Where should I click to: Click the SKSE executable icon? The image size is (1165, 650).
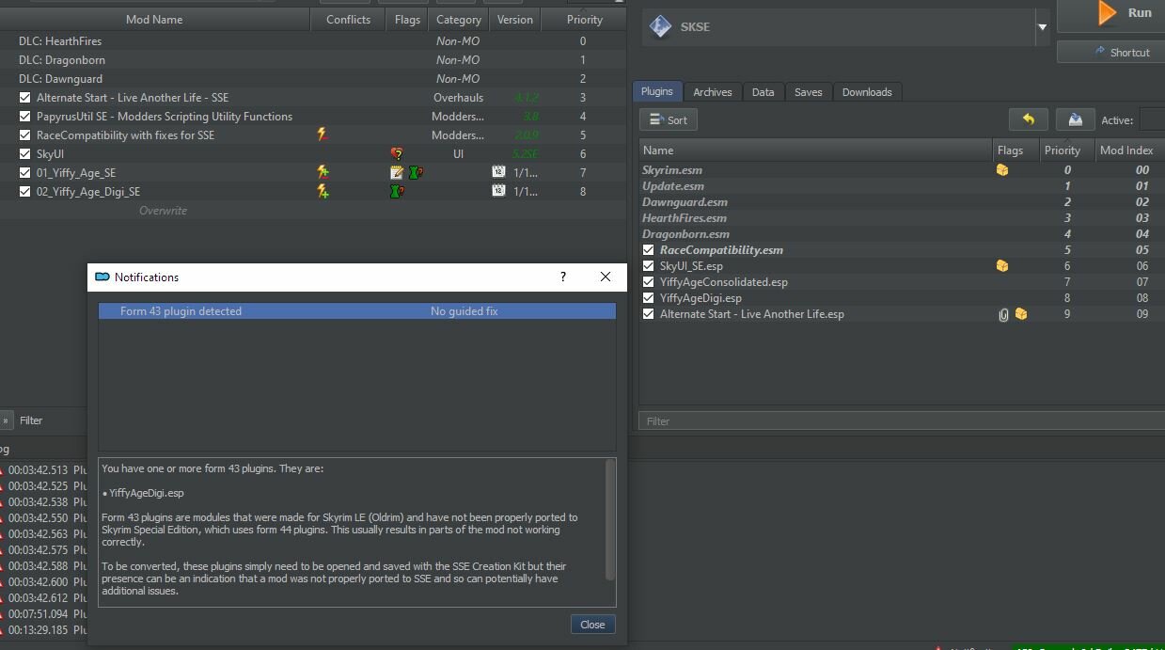pyautogui.click(x=660, y=26)
